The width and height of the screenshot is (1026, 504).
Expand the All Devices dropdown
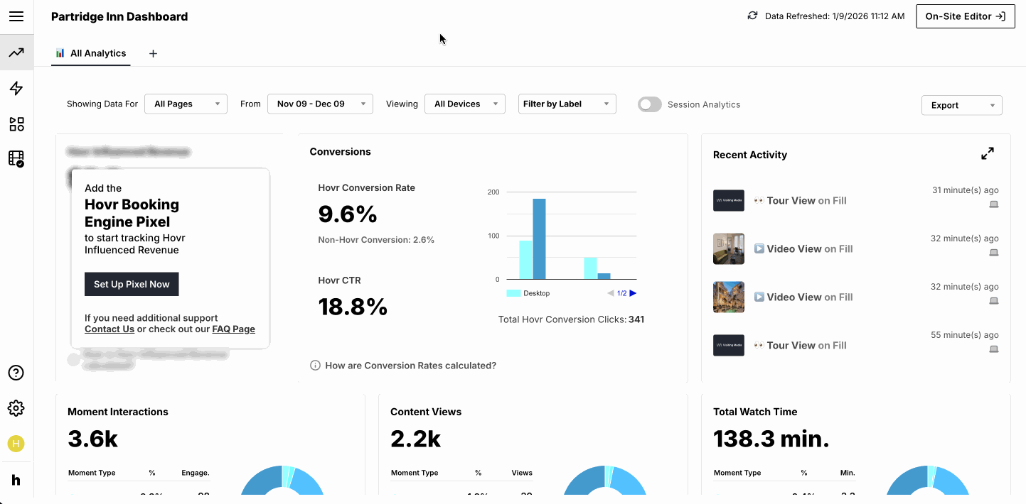464,104
